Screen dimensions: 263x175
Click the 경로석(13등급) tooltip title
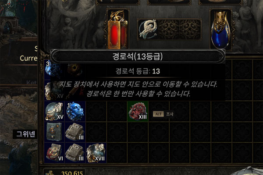[x=138, y=56]
